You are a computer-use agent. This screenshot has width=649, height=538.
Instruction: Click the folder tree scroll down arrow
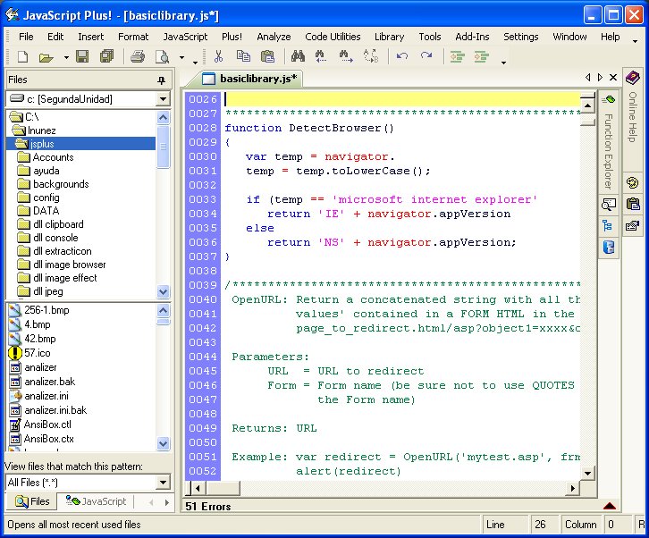coord(163,291)
